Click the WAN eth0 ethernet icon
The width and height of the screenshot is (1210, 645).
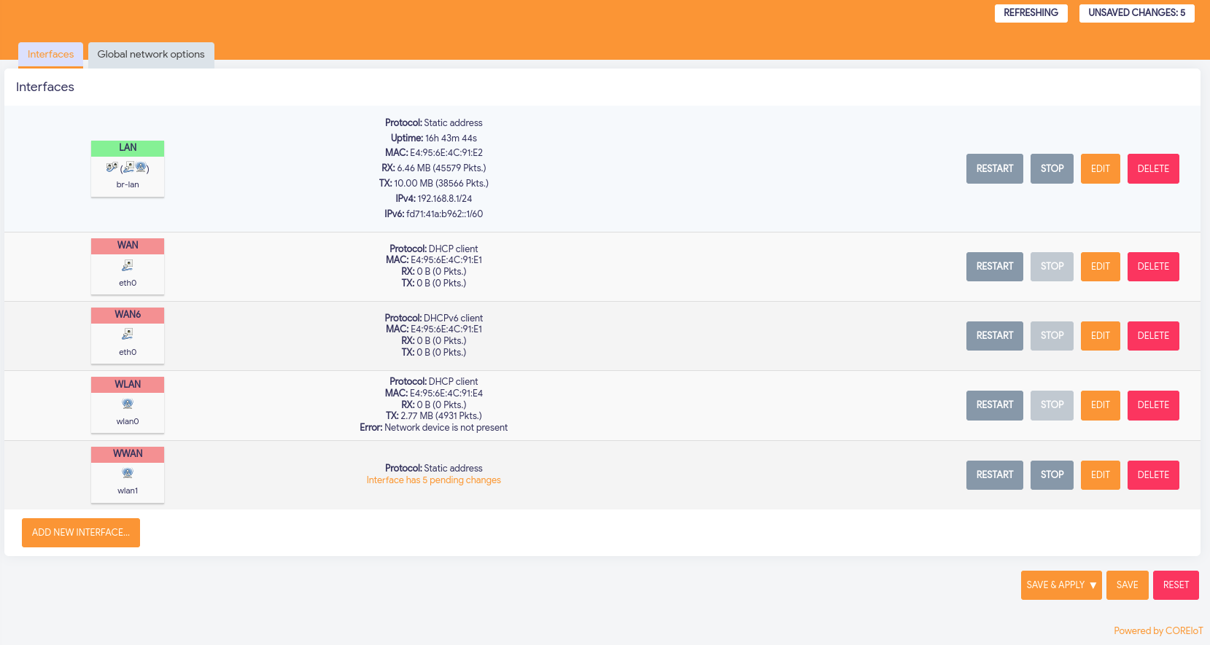[x=128, y=265]
